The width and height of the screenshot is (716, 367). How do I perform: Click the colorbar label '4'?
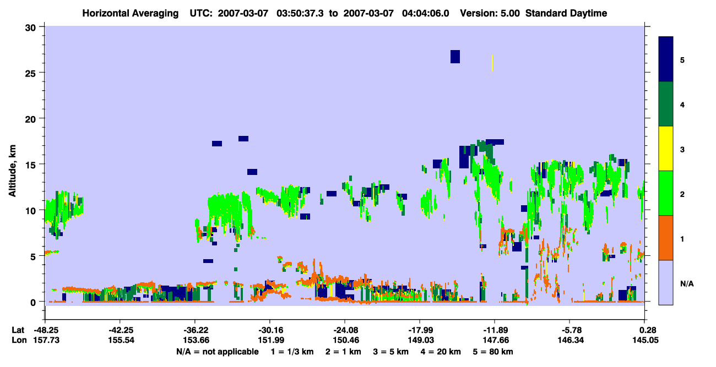click(x=682, y=104)
